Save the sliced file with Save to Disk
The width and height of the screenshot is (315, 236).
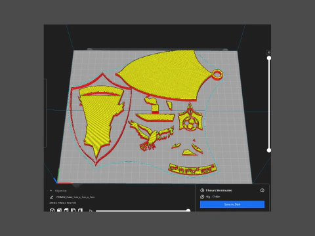[232, 205]
